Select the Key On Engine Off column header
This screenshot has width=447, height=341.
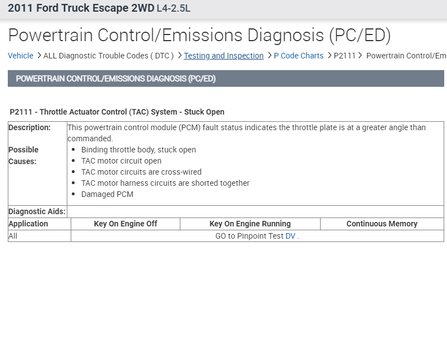125,224
